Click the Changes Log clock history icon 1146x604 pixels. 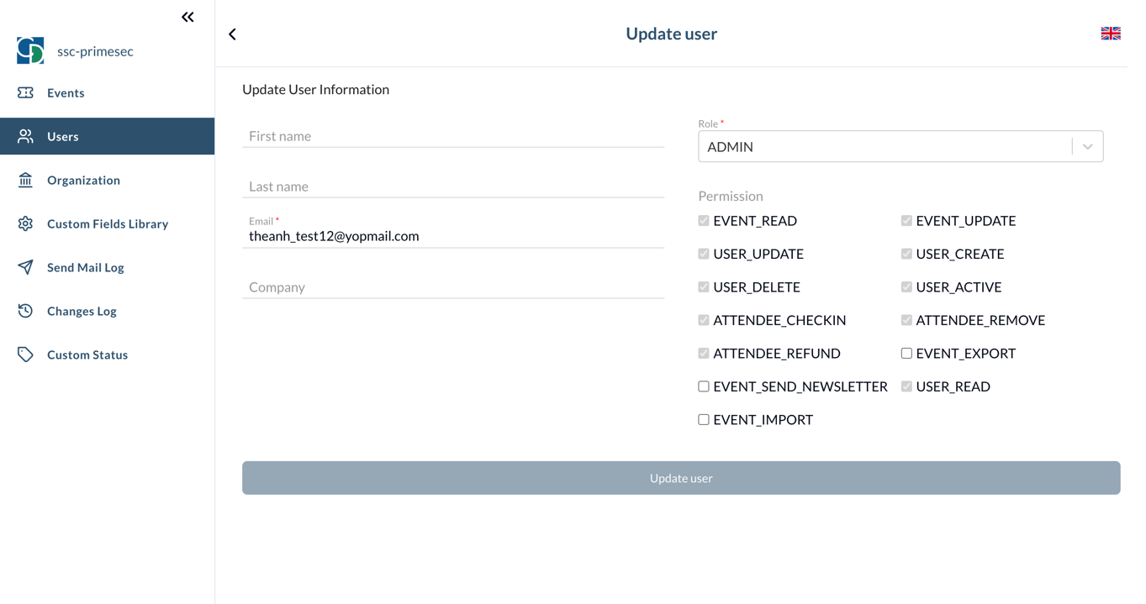coord(24,311)
